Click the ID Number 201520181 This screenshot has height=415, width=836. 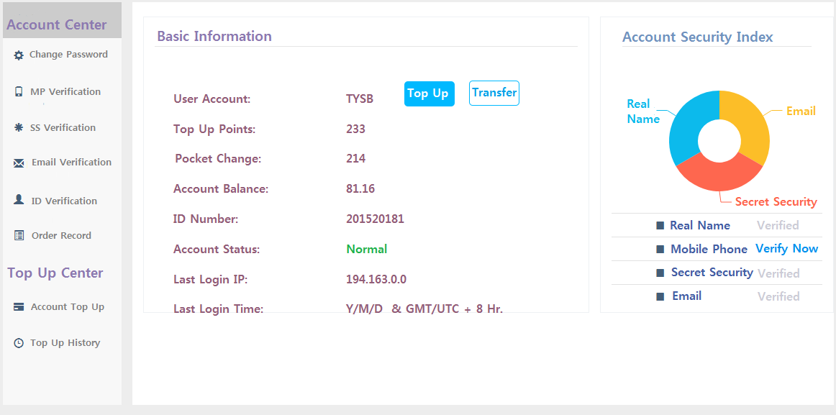tap(375, 219)
